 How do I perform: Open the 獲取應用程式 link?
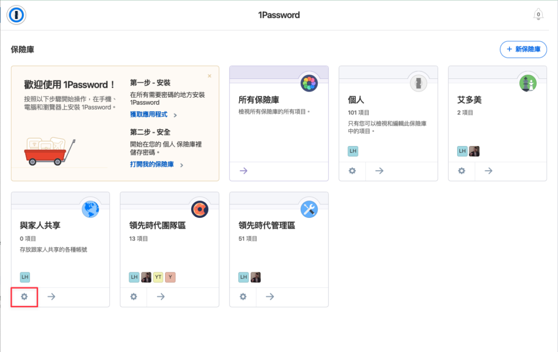(x=148, y=114)
